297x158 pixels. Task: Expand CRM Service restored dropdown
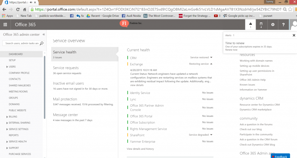211,57
